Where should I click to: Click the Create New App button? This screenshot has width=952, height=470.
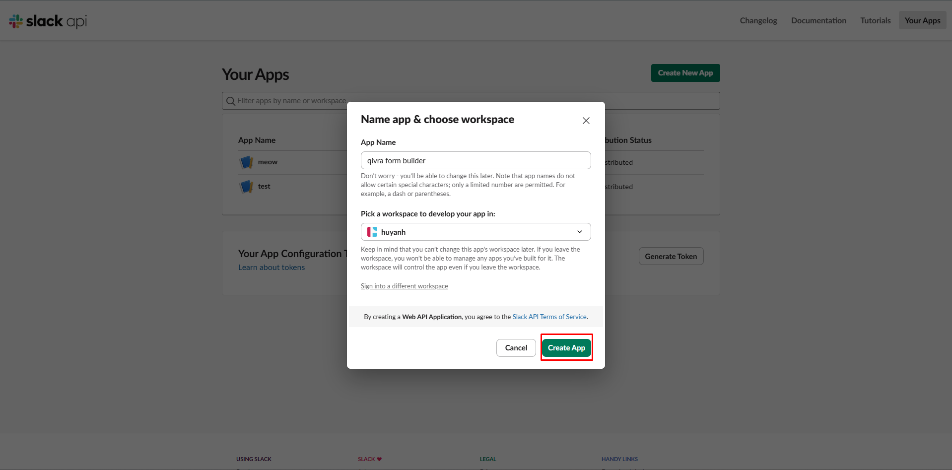tap(685, 73)
